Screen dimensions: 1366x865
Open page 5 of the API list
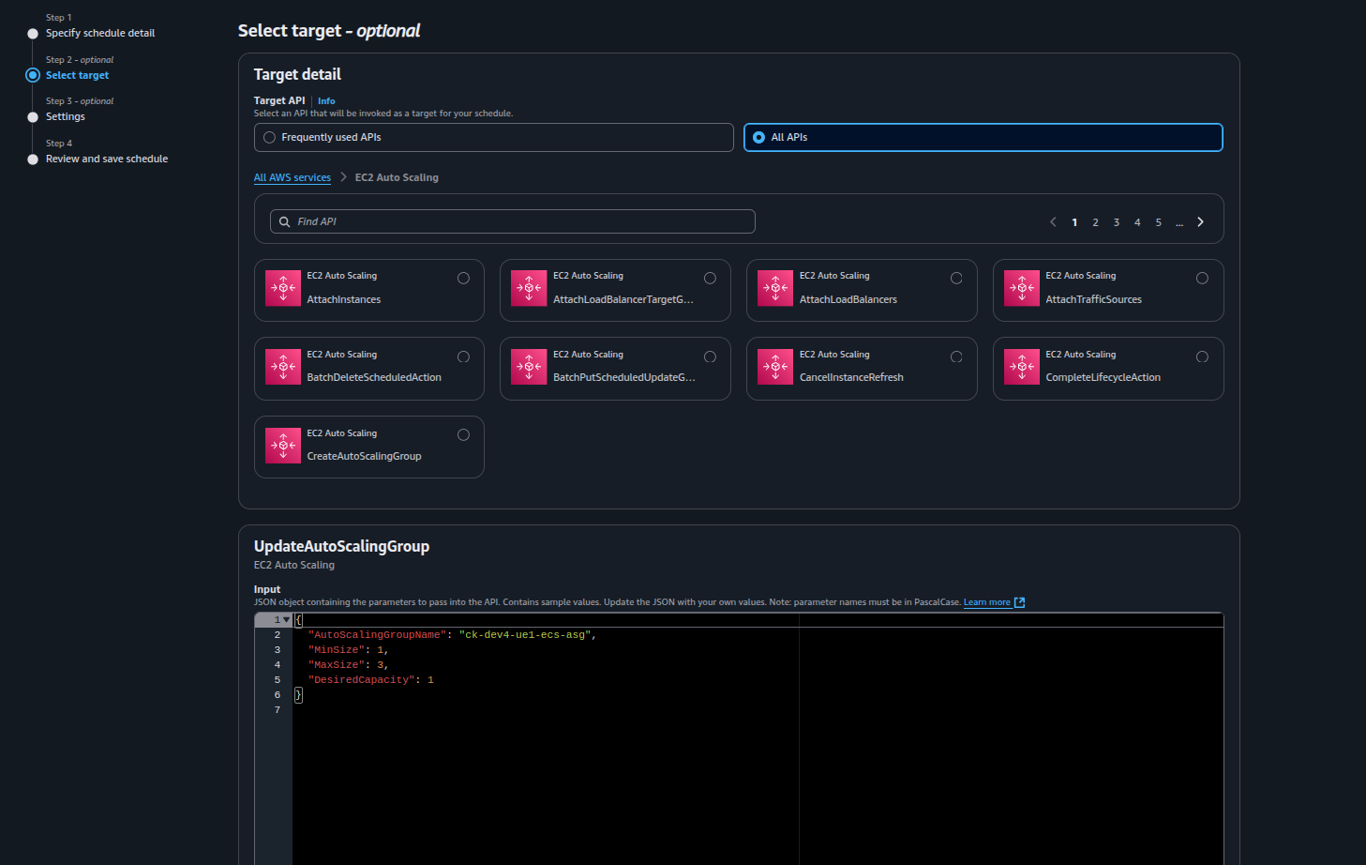click(x=1159, y=222)
